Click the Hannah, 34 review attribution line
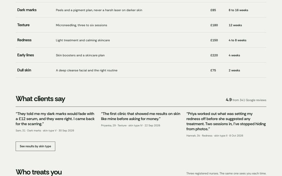The image size is (282, 176). [x=215, y=136]
